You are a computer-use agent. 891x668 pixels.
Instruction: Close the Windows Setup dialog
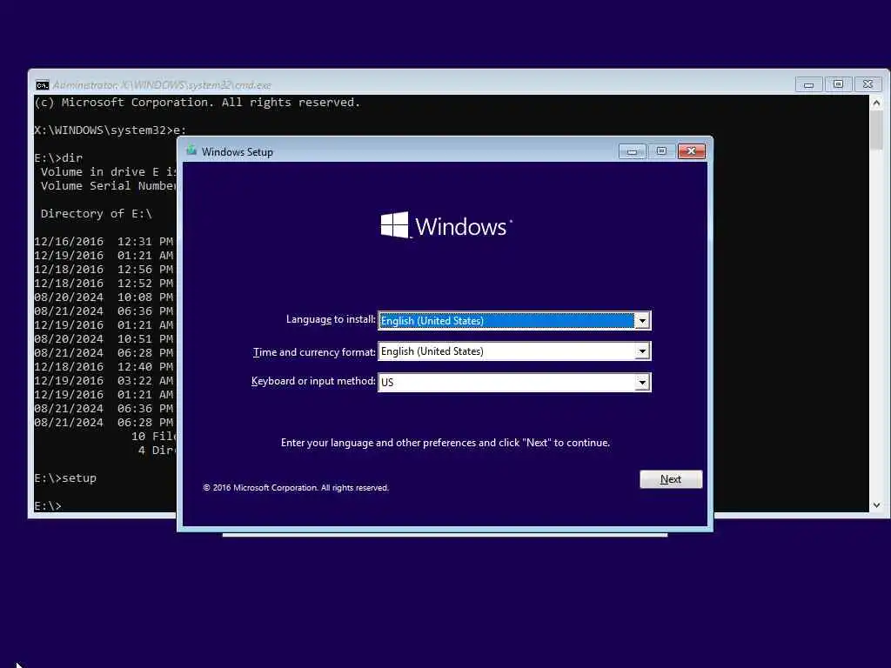pyautogui.click(x=692, y=151)
